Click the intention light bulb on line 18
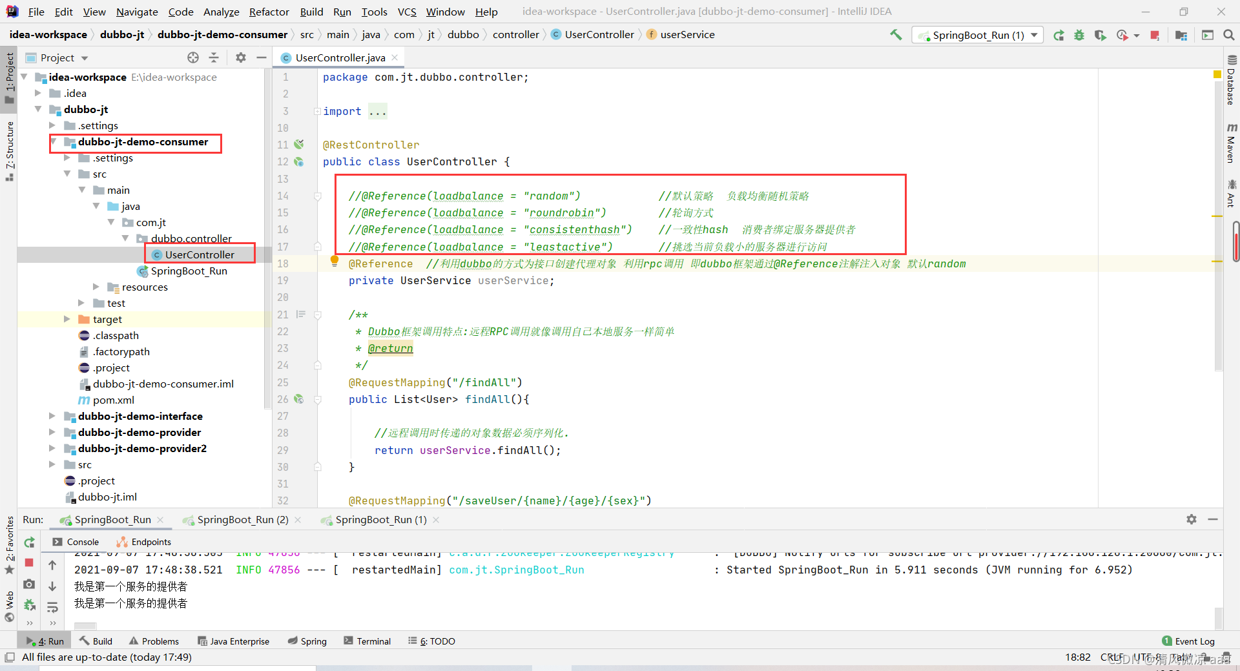This screenshot has height=671, width=1240. (x=335, y=261)
